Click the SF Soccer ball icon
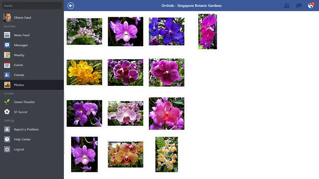The height and width of the screenshot is (179, 319). tap(7, 112)
